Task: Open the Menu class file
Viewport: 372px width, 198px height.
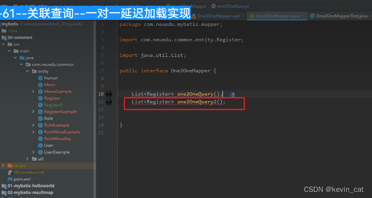Action: [x=49, y=85]
